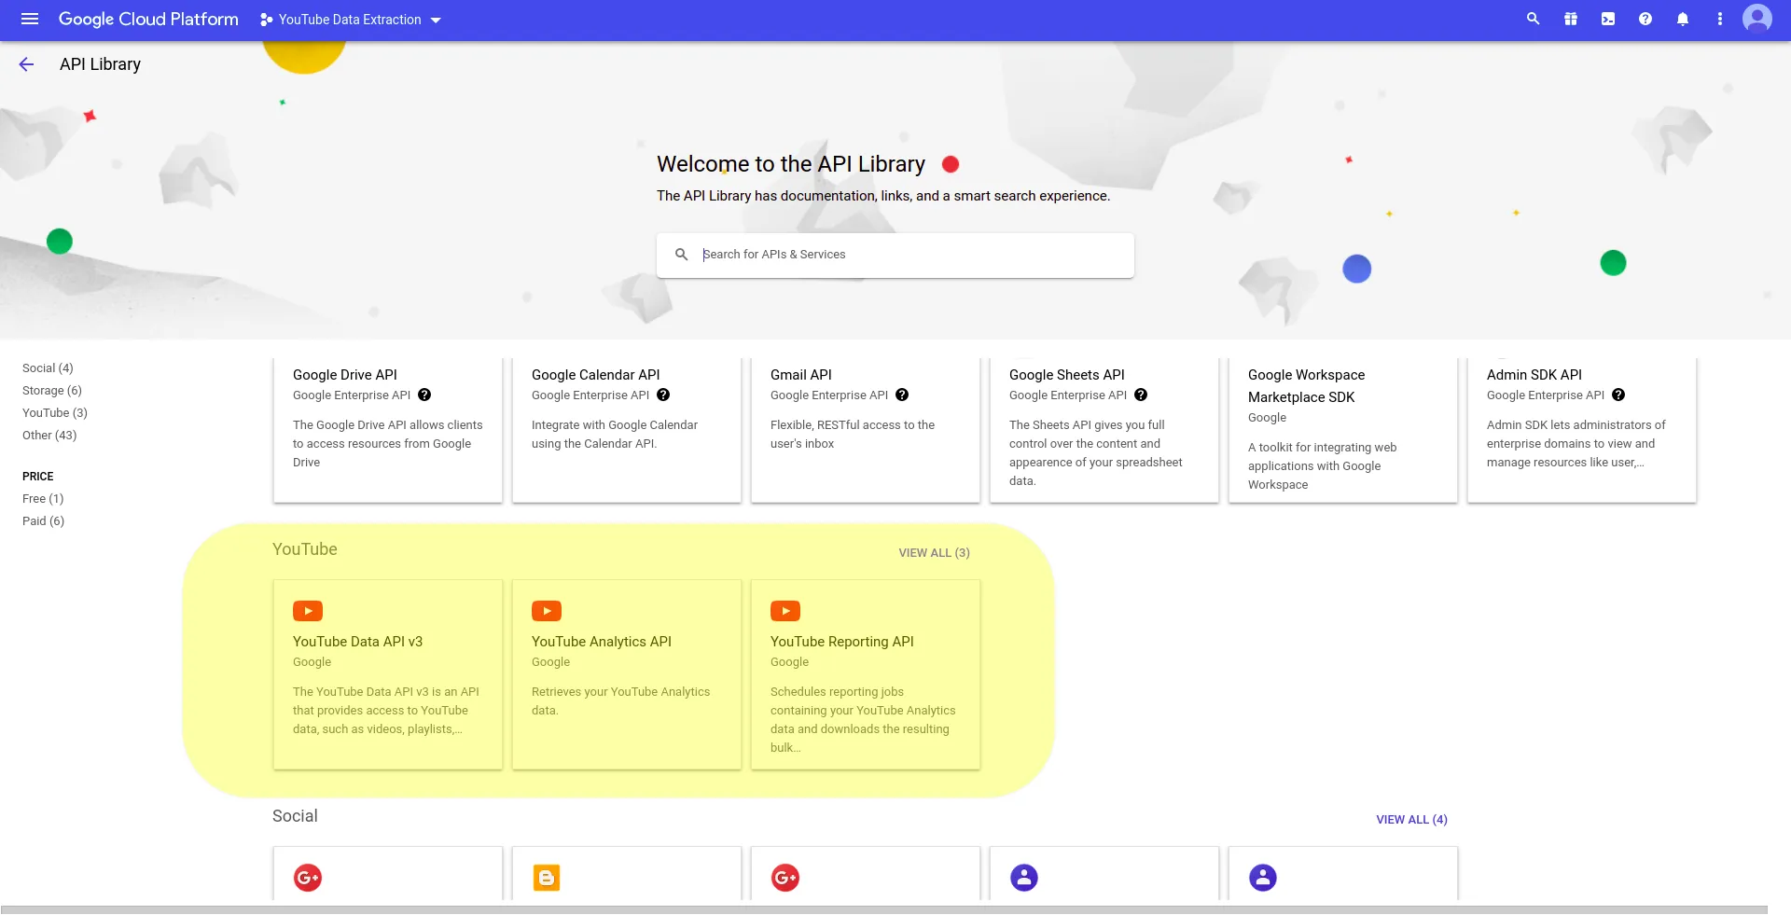Click the user account avatar
Image resolution: width=1791 pixels, height=915 pixels.
point(1757,19)
